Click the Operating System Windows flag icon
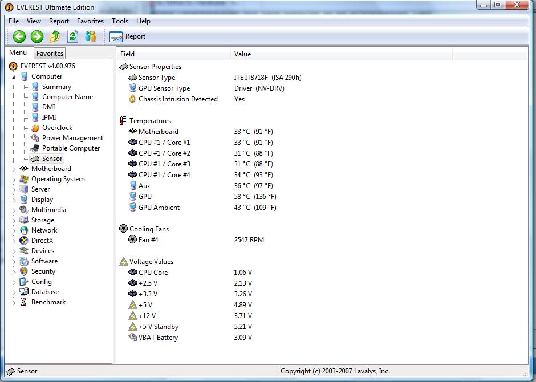This screenshot has width=536, height=382. click(x=23, y=179)
